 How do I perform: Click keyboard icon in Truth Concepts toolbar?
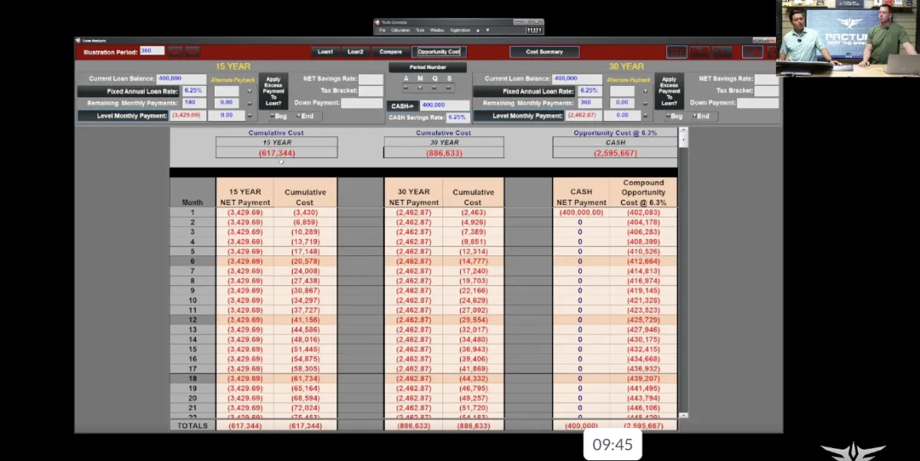pos(534,30)
